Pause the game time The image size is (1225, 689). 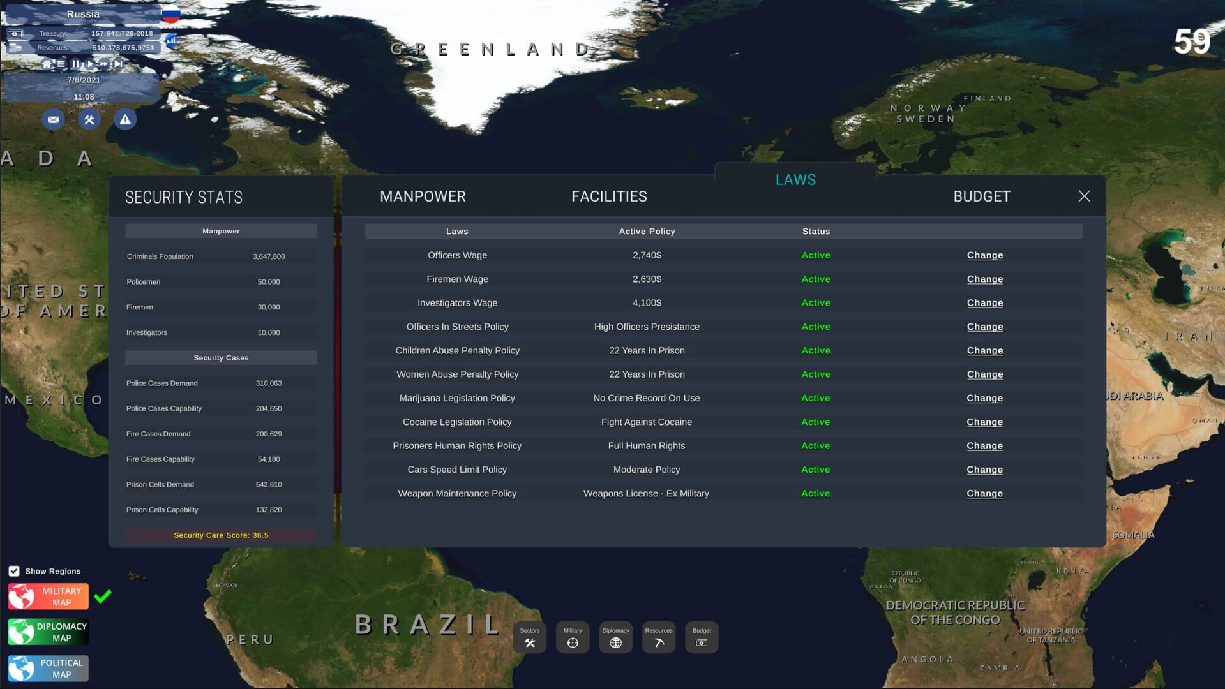pos(75,64)
